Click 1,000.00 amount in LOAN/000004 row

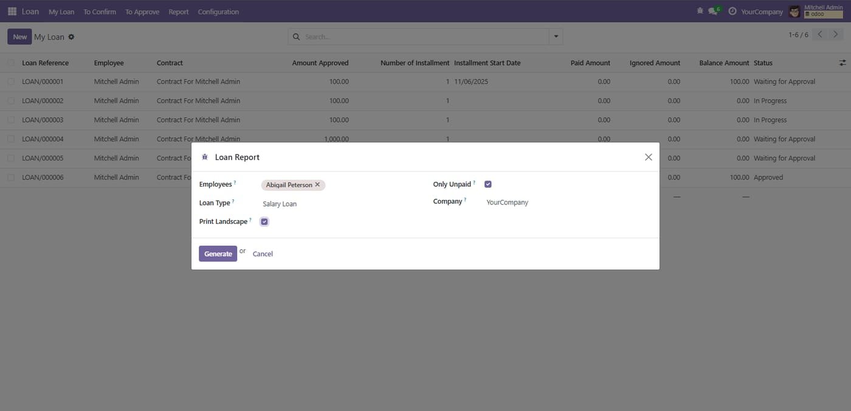coord(336,139)
